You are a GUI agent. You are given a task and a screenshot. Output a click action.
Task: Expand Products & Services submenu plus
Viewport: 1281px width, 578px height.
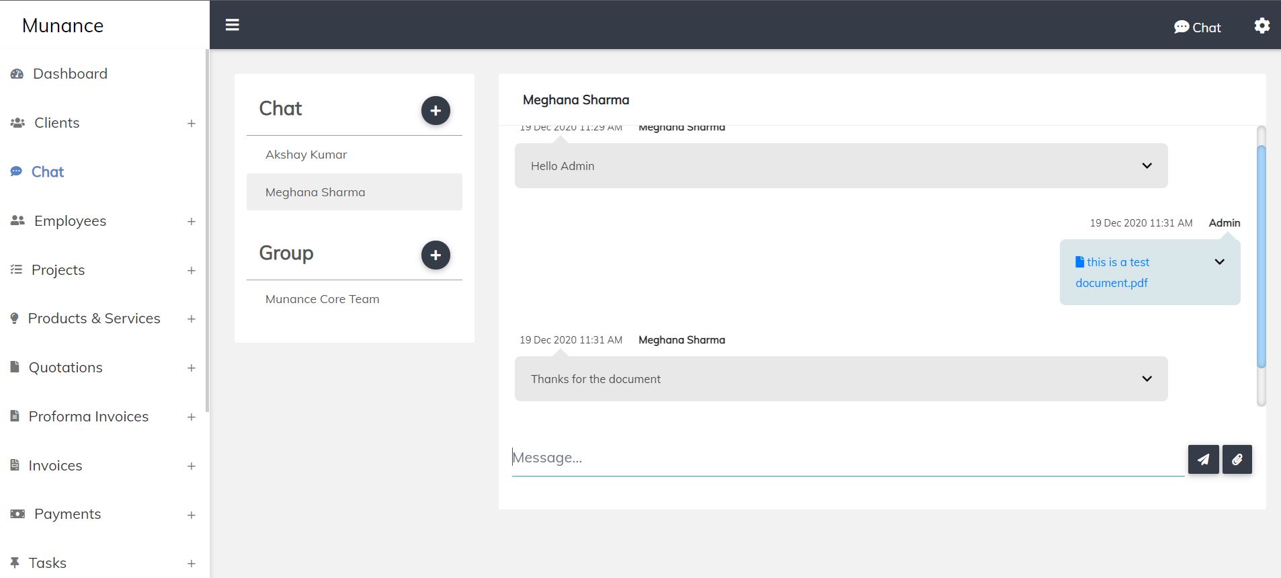192,319
